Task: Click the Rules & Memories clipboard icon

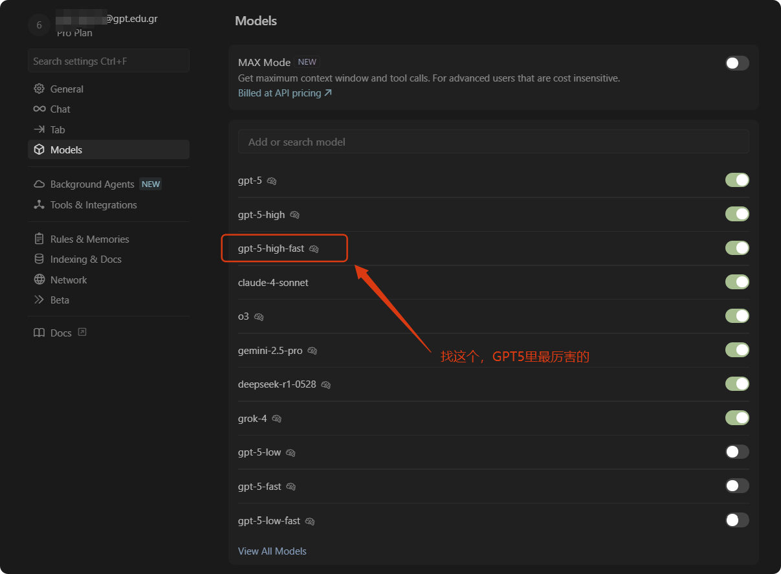Action: (x=39, y=239)
